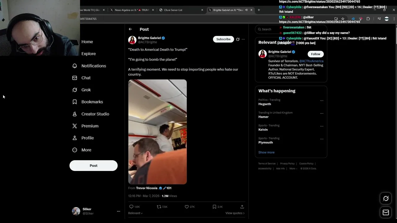Follow Brigitte Gabriel in Relevant people
This screenshot has height=223, width=397.
point(315,54)
